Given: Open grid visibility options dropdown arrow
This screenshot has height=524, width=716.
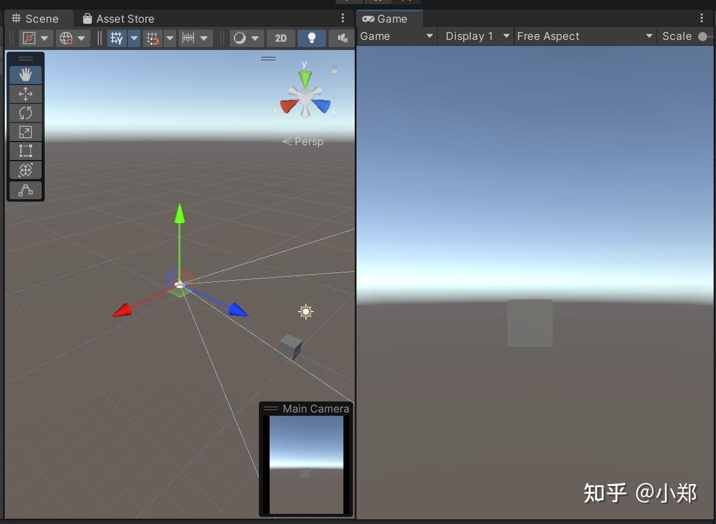Looking at the screenshot, I should coord(134,39).
